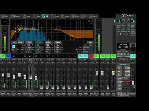The height and width of the screenshot is (111, 149).
Task: Select the FX 3 sends button
Action: coord(119,85)
